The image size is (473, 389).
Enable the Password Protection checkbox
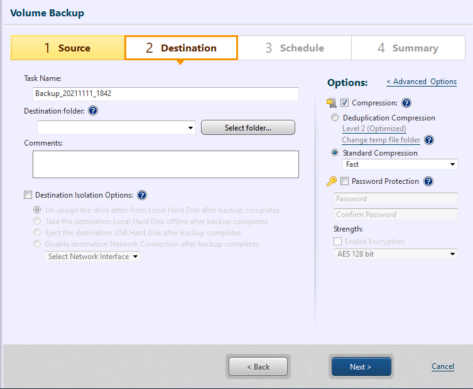[x=344, y=181]
